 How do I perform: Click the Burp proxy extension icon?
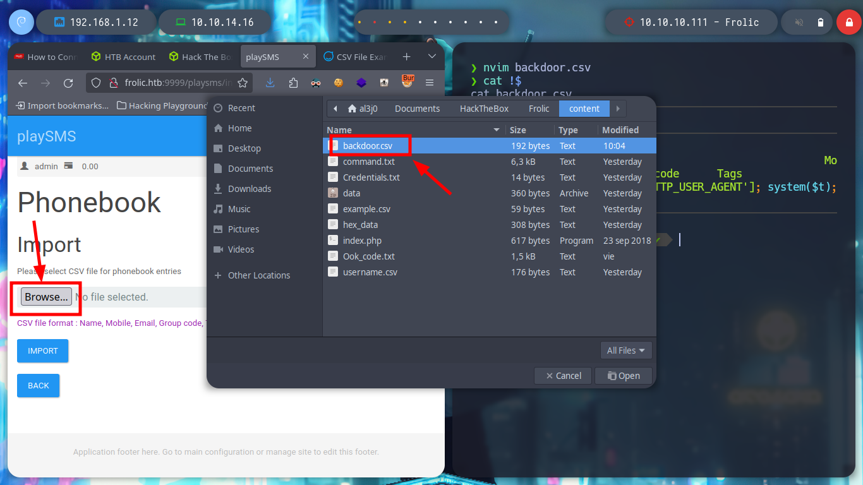click(x=407, y=81)
